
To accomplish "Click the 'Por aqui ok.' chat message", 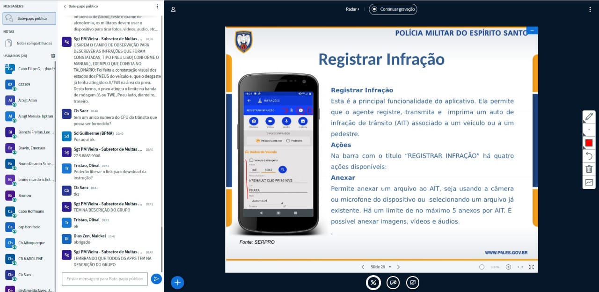I will tap(84, 139).
